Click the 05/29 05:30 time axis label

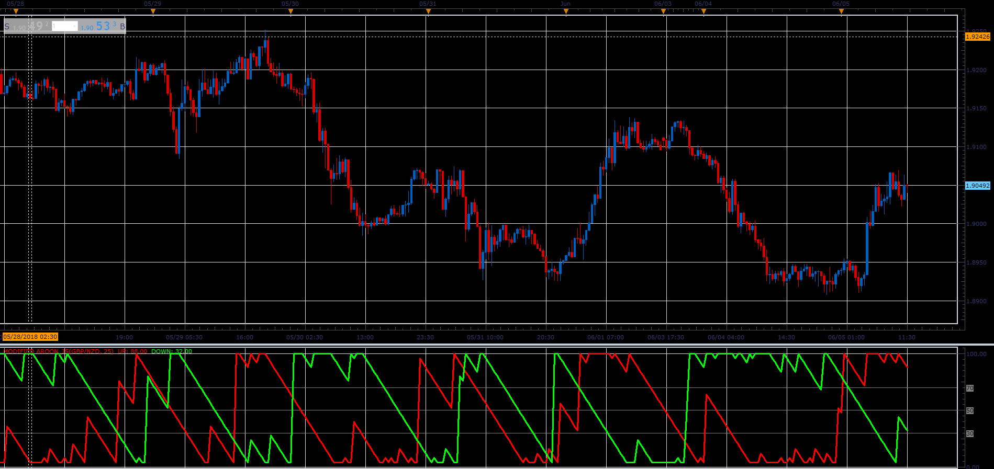click(184, 337)
